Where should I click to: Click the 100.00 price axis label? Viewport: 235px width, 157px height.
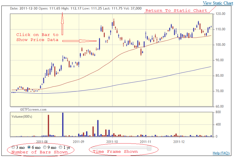point(220,45)
